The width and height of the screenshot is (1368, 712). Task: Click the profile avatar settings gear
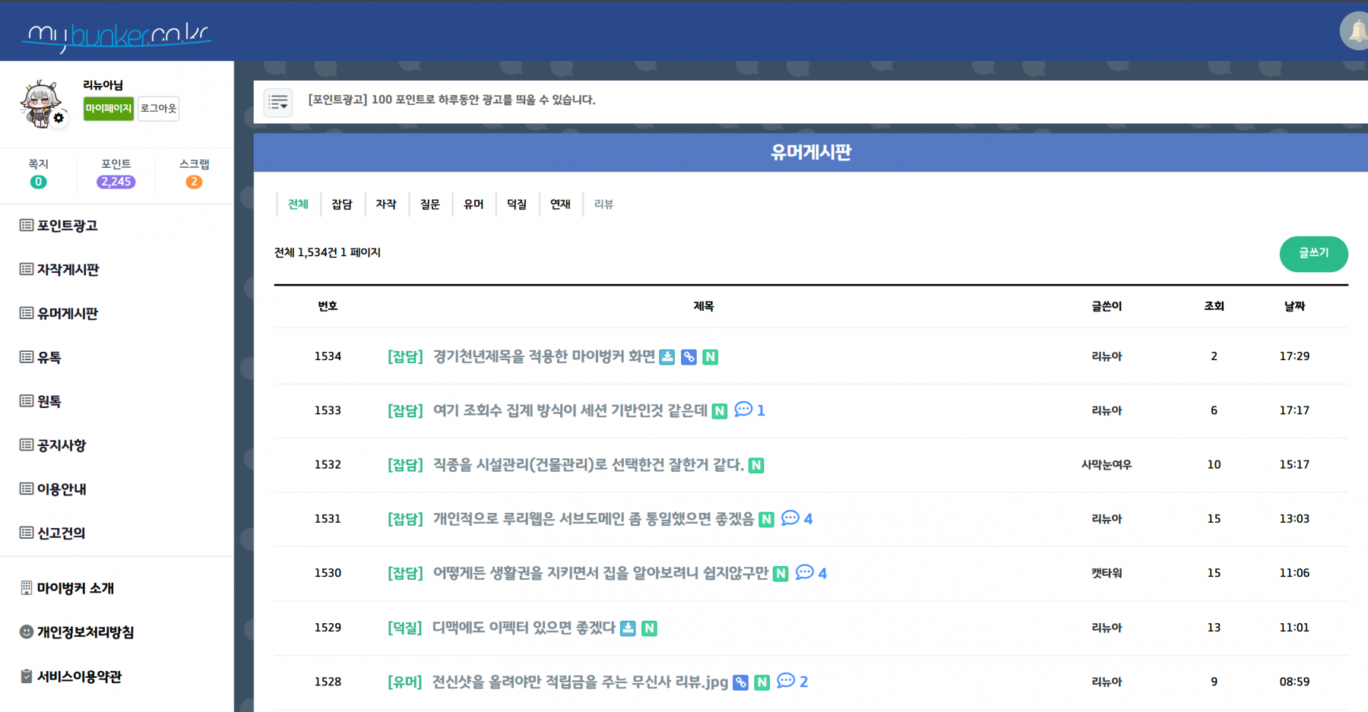(x=59, y=119)
